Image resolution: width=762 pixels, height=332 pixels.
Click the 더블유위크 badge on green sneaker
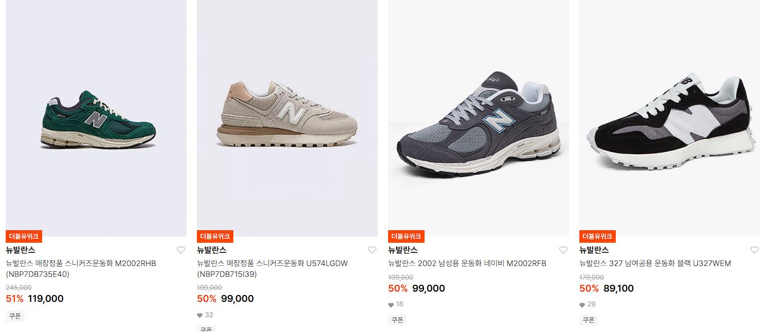tap(24, 236)
